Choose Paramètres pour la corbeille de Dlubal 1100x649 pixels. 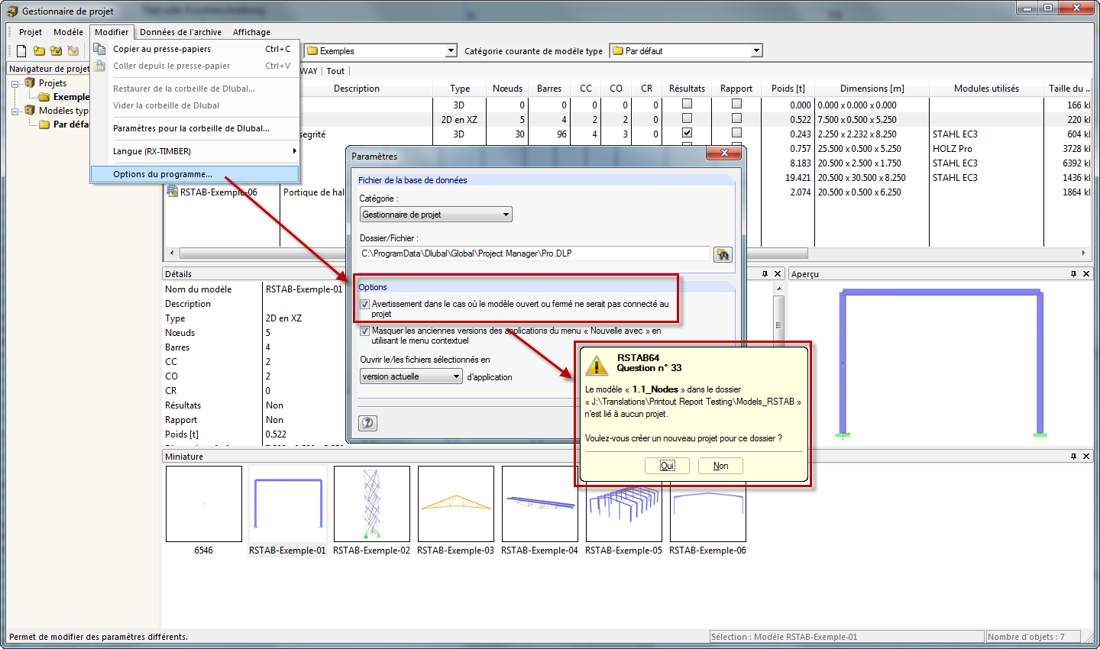click(195, 128)
